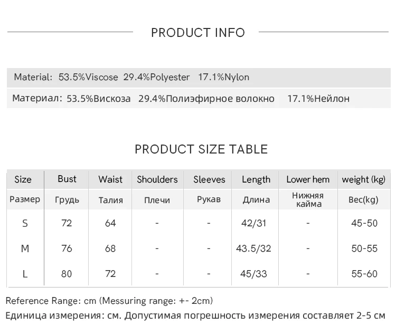Click the Lower hem column header

click(308, 179)
